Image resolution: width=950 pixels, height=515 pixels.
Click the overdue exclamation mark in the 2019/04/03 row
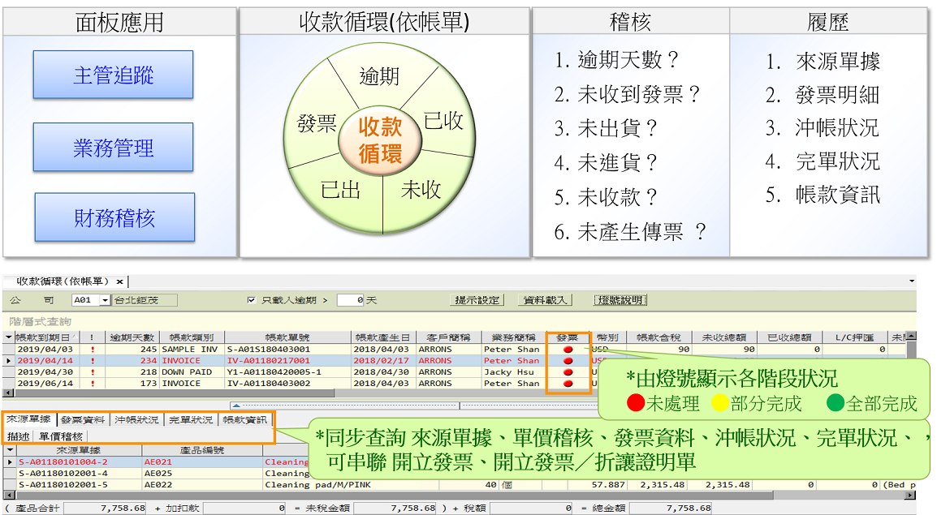(92, 350)
